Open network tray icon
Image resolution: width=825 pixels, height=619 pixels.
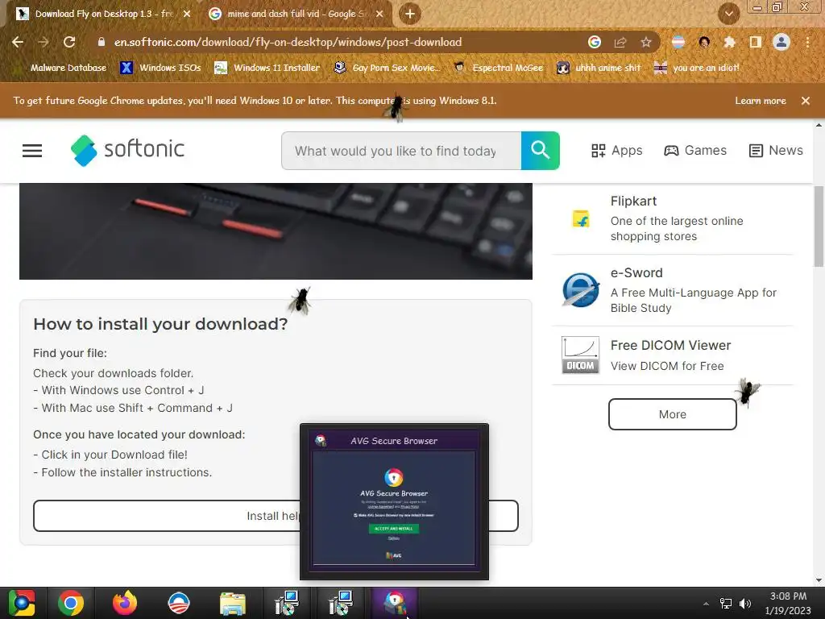726,604
